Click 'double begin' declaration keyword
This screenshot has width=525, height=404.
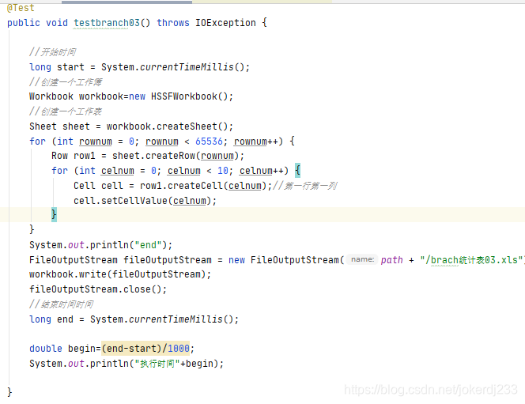[46, 349]
